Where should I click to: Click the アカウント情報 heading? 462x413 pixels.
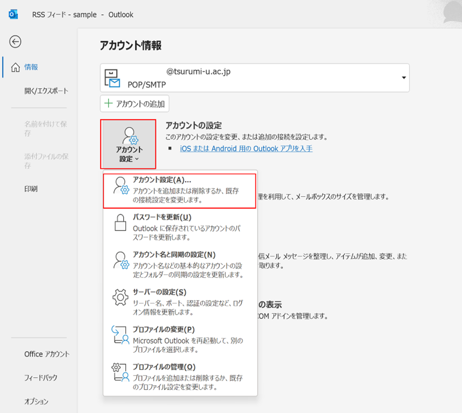131,45
